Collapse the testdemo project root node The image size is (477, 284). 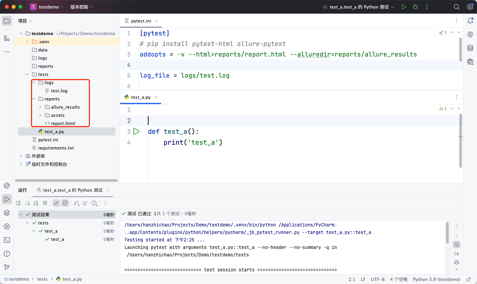point(21,33)
